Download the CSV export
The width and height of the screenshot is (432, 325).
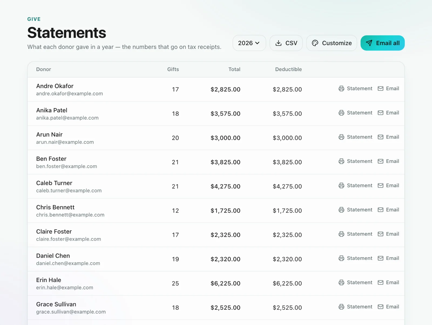point(286,43)
